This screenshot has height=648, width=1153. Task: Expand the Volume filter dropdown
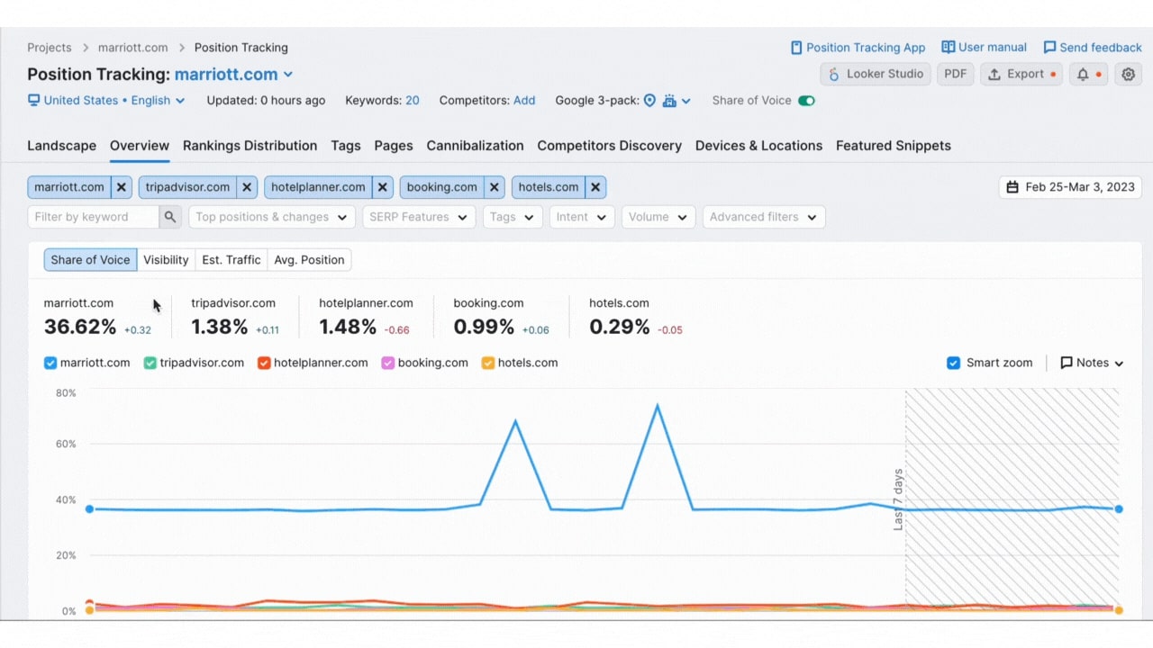658,216
